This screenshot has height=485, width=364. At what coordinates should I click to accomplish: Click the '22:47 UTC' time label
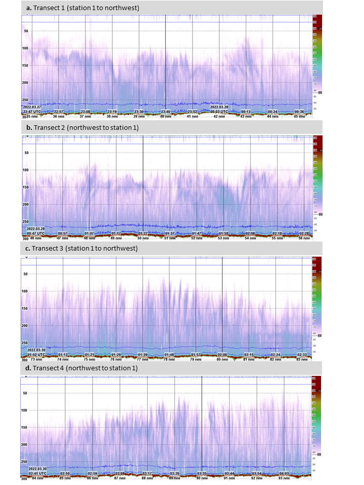[x=31, y=112]
